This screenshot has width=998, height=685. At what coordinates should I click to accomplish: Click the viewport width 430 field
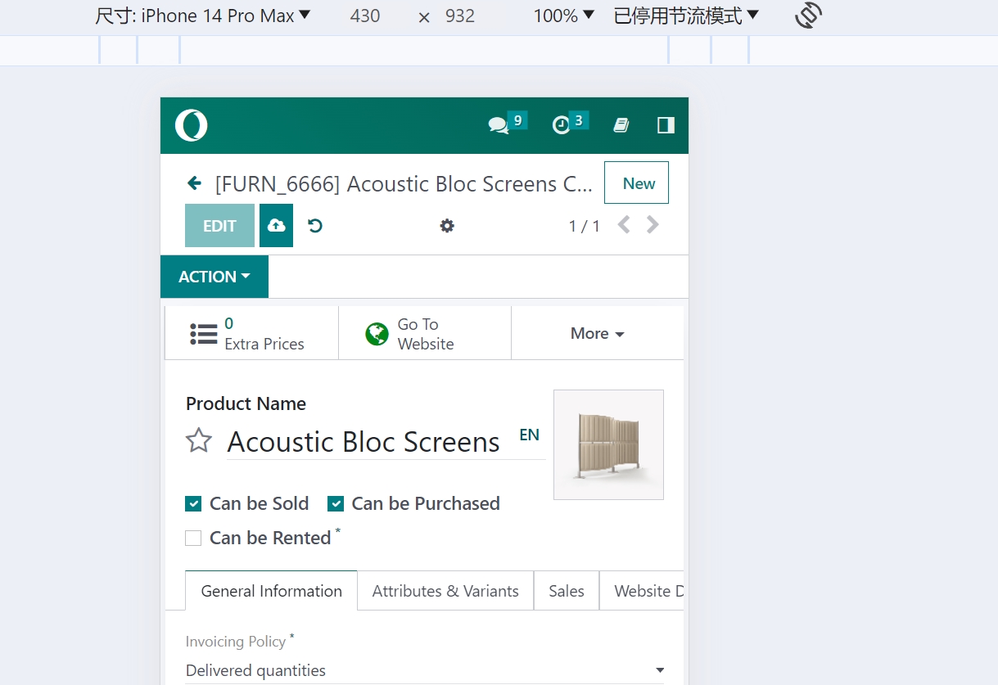coord(365,16)
